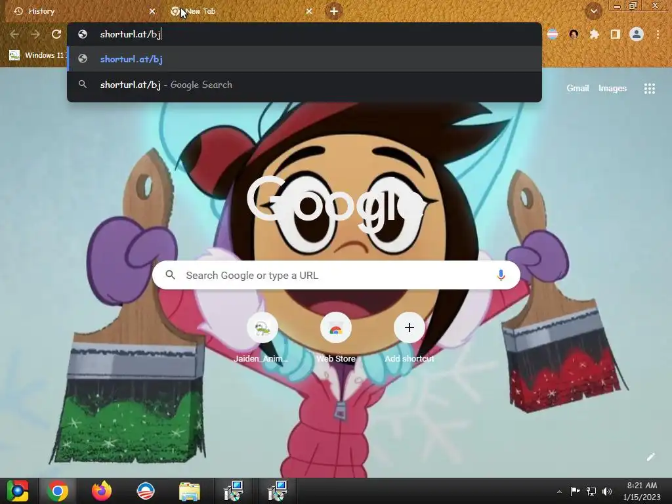Open network tray icon

[x=591, y=491]
